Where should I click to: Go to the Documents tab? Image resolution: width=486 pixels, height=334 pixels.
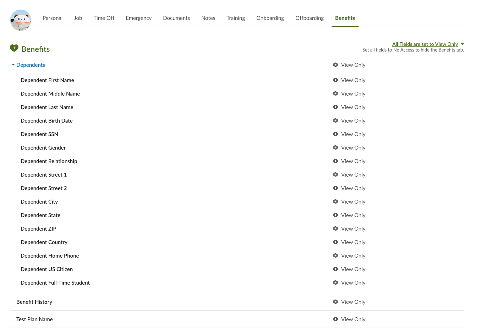click(x=176, y=18)
